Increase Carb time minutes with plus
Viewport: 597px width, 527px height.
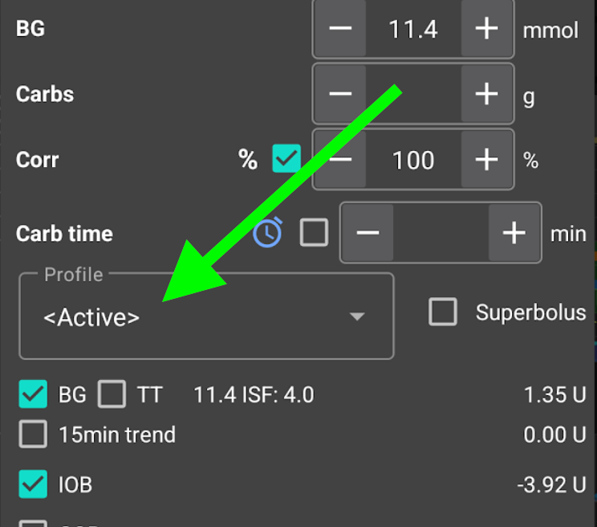[x=514, y=232]
